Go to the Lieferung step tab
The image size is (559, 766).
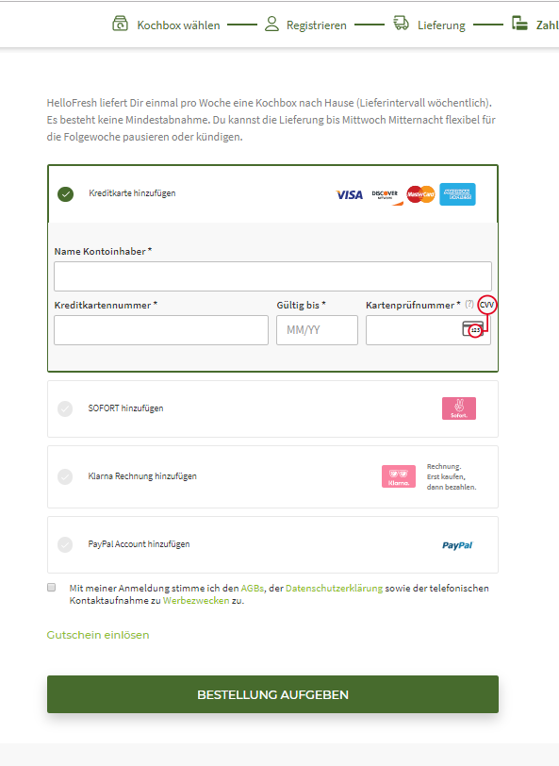tap(430, 24)
